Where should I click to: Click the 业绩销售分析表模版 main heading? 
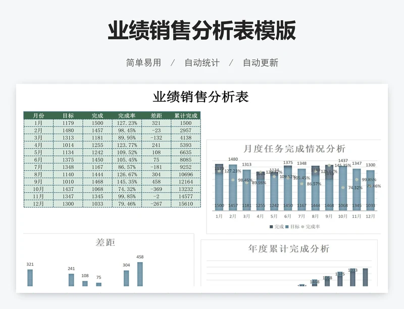click(201, 31)
